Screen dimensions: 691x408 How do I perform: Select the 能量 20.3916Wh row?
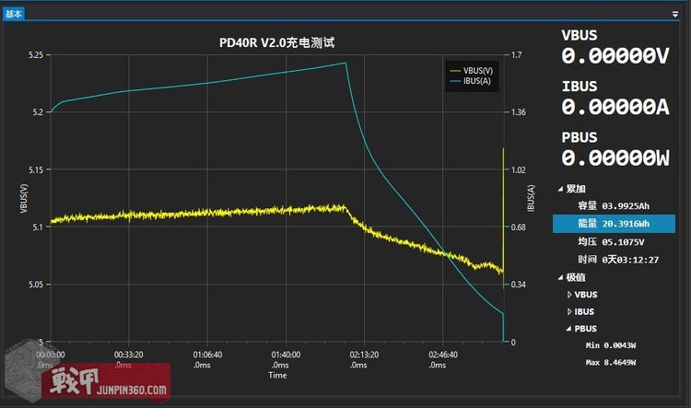pyautogui.click(x=614, y=224)
